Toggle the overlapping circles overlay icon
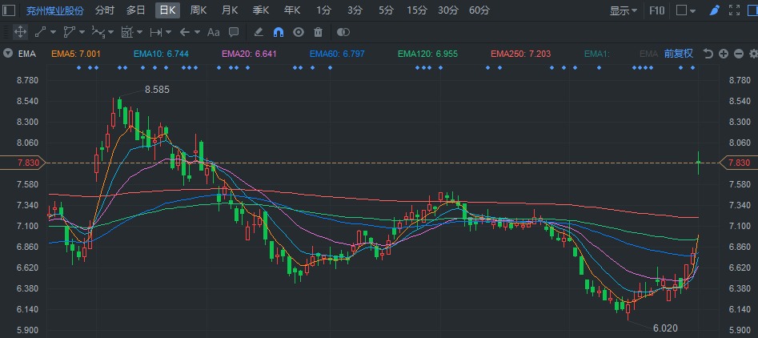758x338 pixels. pyautogui.click(x=343, y=32)
